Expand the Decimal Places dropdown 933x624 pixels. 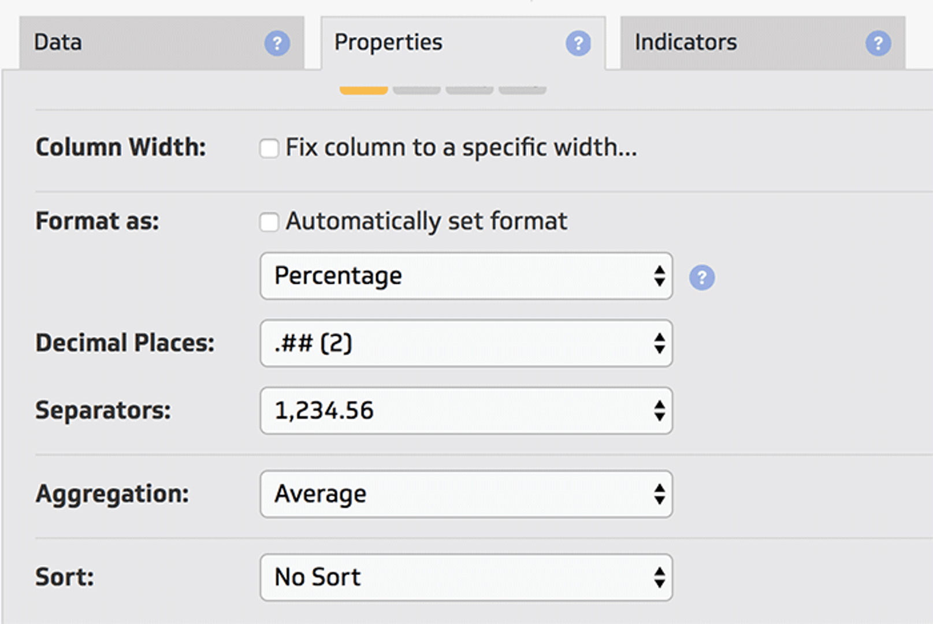(466, 344)
